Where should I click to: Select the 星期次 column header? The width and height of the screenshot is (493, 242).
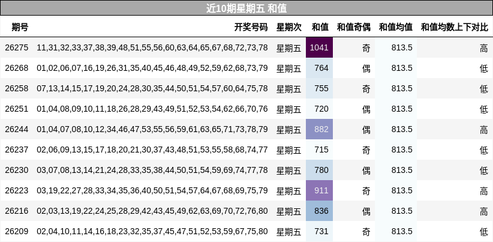click(289, 28)
